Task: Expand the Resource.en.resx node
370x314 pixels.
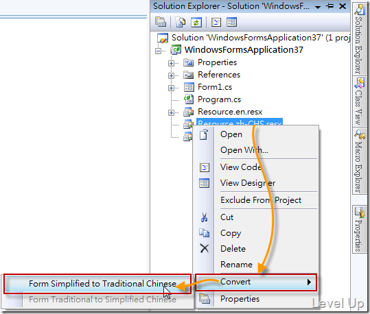Action: (x=172, y=112)
